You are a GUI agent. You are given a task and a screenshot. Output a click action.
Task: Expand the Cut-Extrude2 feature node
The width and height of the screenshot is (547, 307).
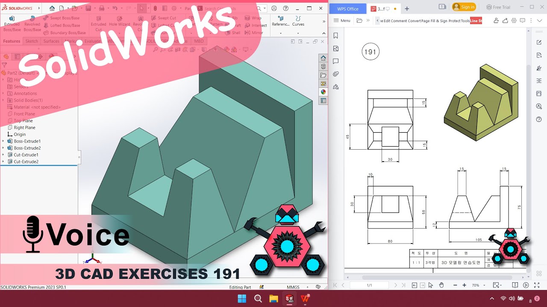pyautogui.click(x=3, y=162)
